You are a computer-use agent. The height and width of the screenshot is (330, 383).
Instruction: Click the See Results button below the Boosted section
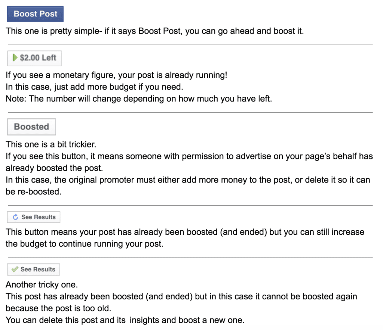(x=33, y=217)
